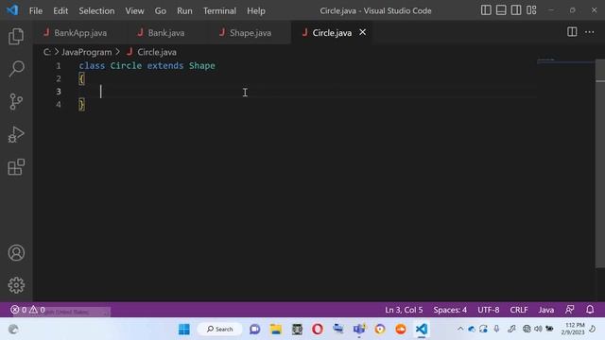The width and height of the screenshot is (605, 340).
Task: Click the taskbar Search box
Action: [x=220, y=330]
